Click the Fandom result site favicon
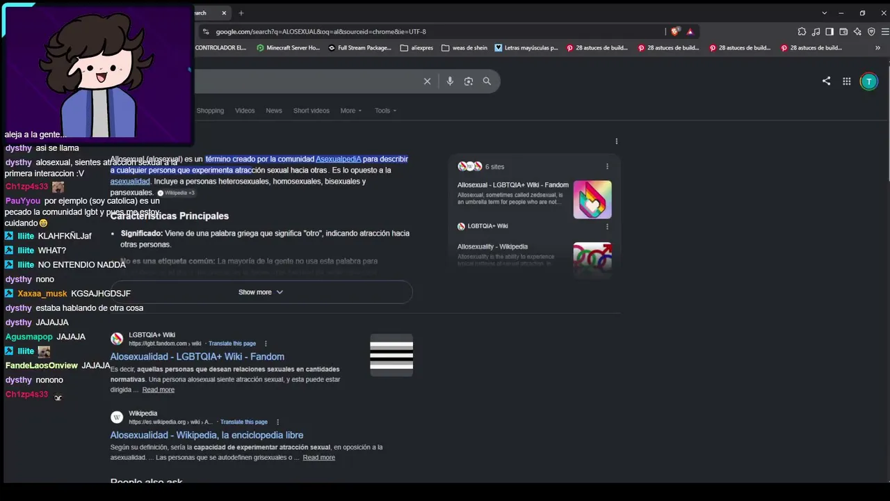This screenshot has height=501, width=890. pos(117,339)
